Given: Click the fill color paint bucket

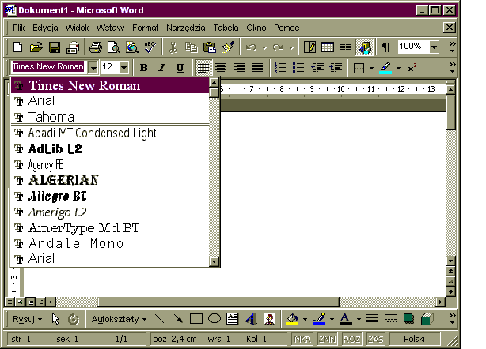Looking at the screenshot, I should (292, 319).
